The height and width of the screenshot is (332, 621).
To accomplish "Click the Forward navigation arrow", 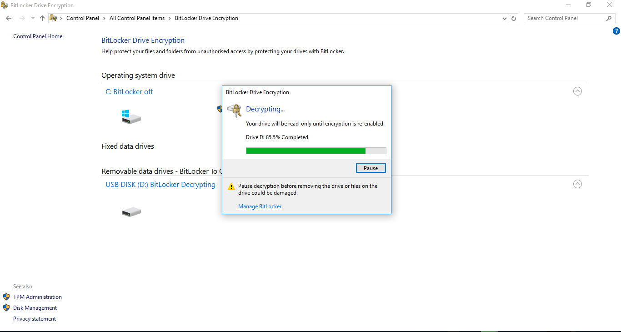I will (22, 18).
